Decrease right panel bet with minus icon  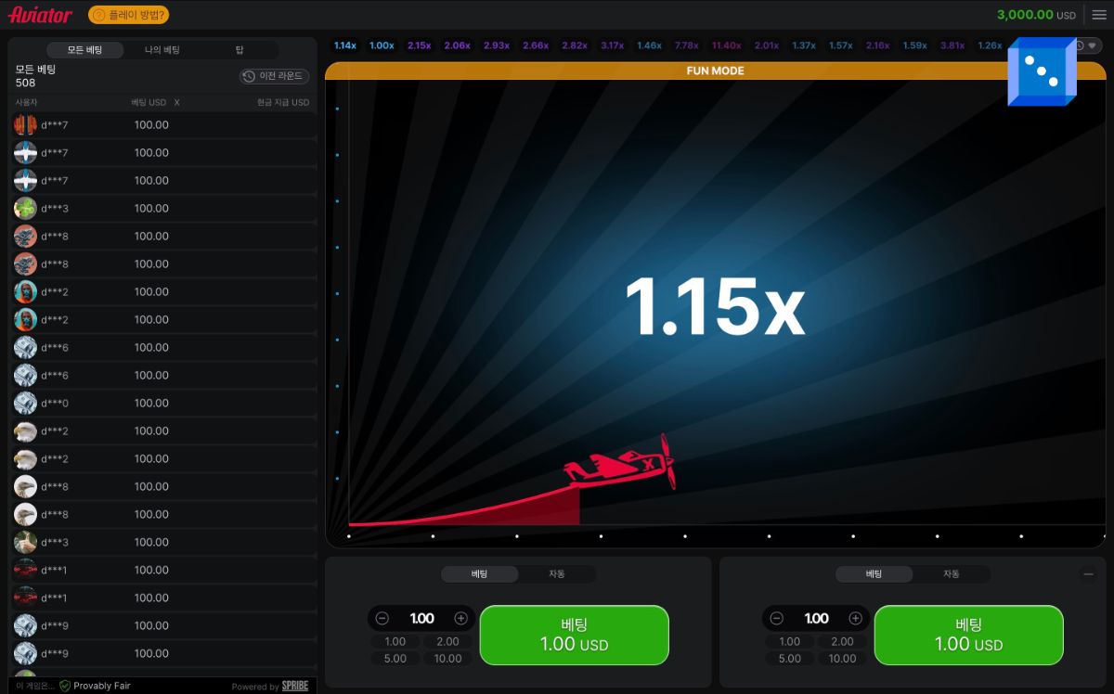(777, 618)
